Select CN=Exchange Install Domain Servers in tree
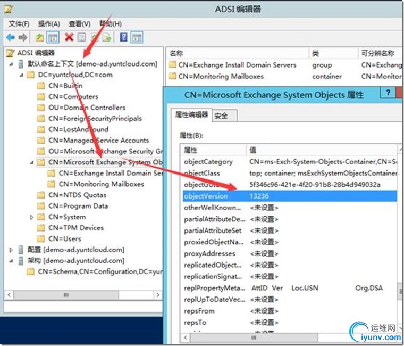404x346 pixels. 111,173
